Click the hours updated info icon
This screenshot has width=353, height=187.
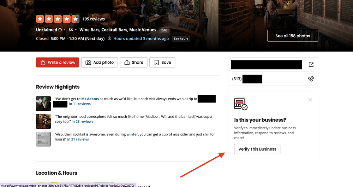109,38
